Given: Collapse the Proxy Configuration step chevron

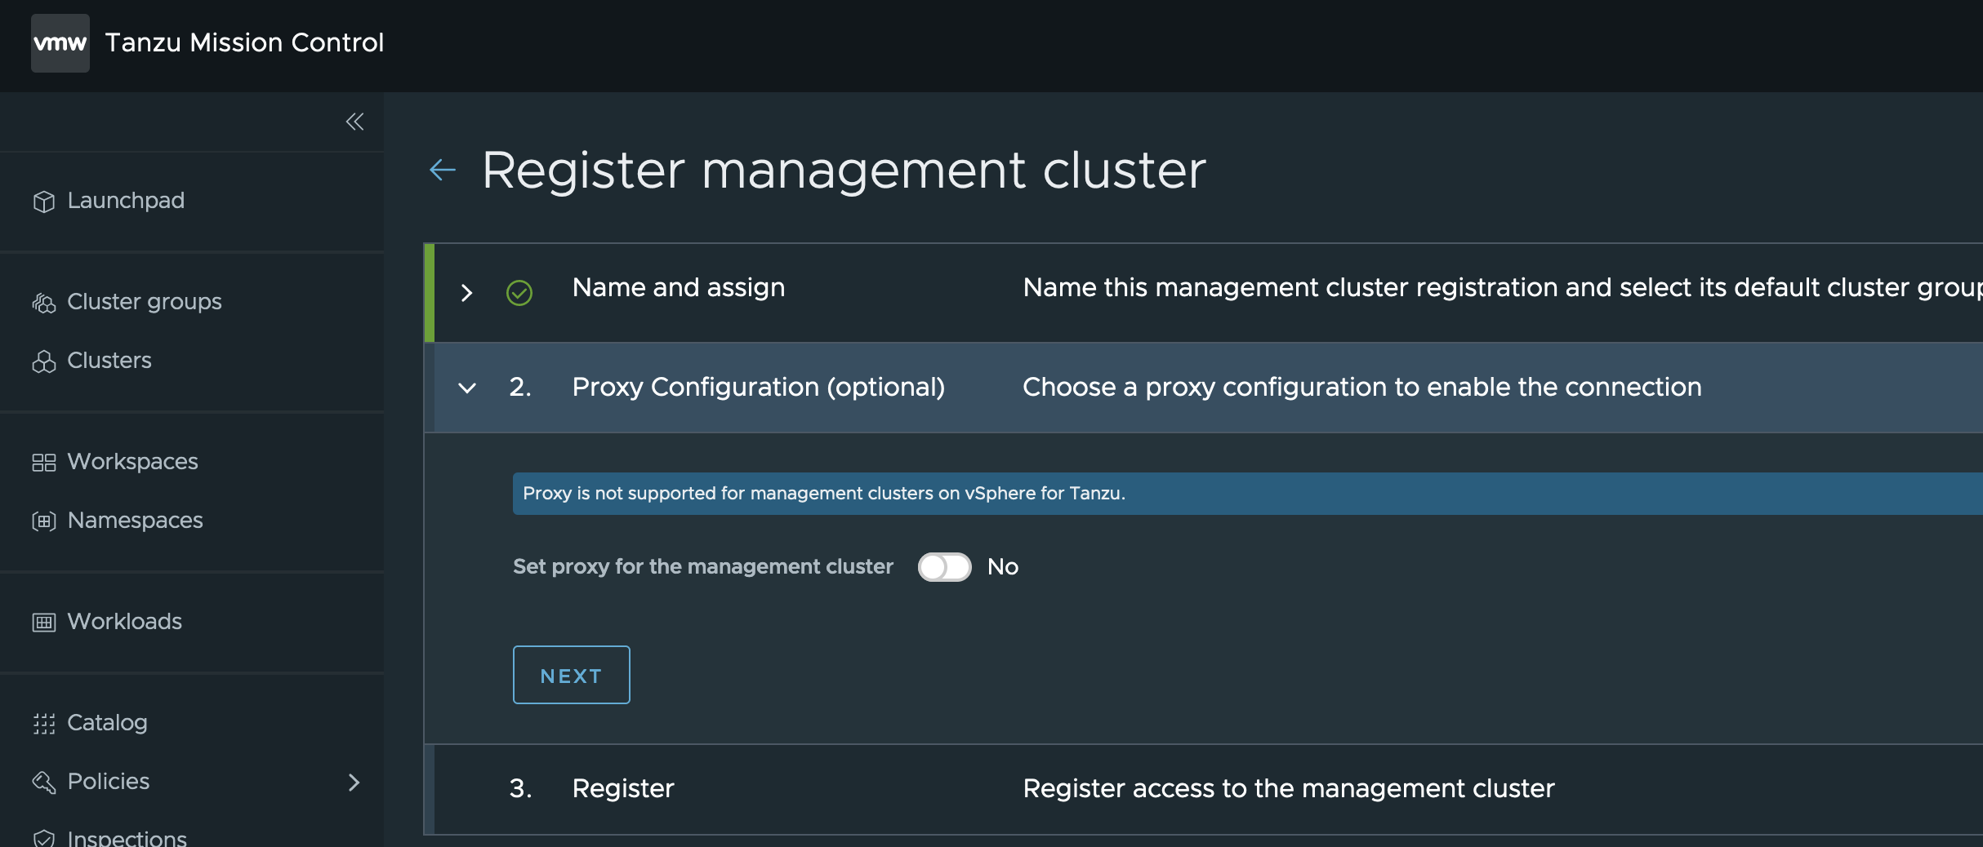Looking at the screenshot, I should tap(467, 388).
